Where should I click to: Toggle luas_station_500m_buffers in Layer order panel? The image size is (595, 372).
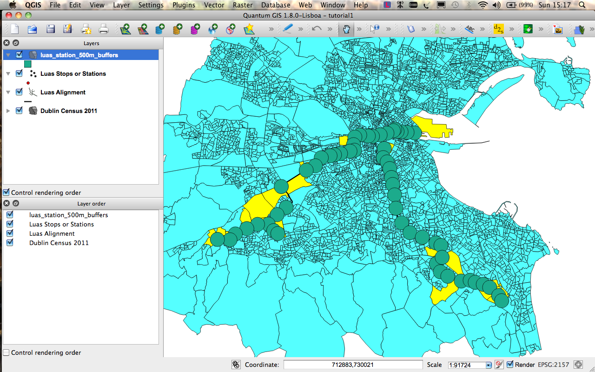tap(10, 215)
